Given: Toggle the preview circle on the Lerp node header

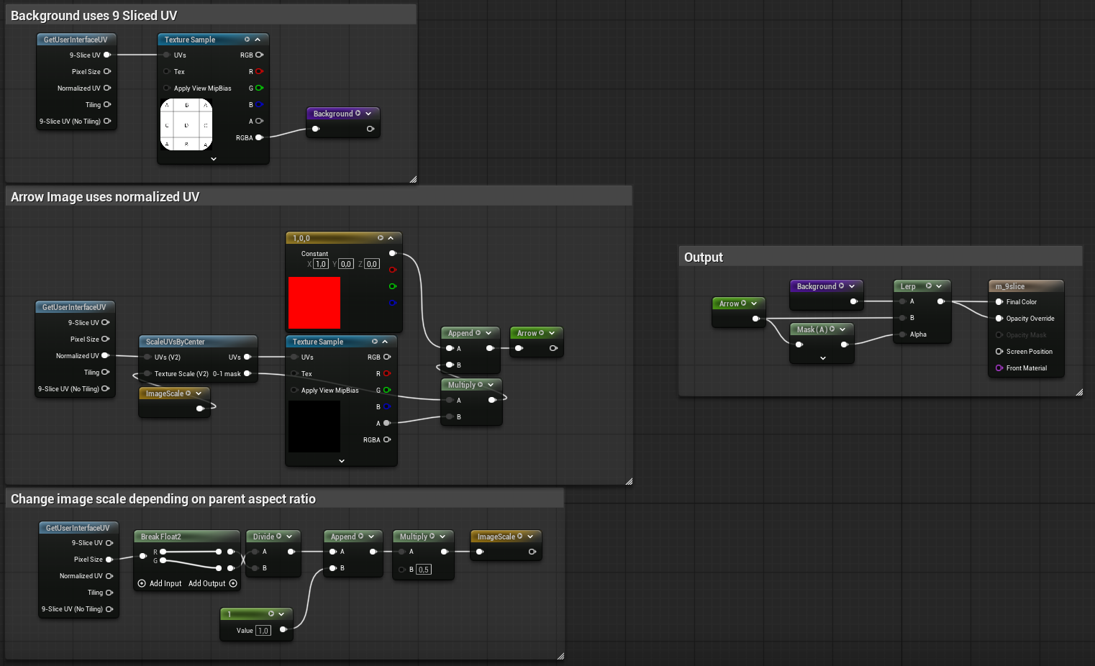Looking at the screenshot, I should tap(929, 286).
